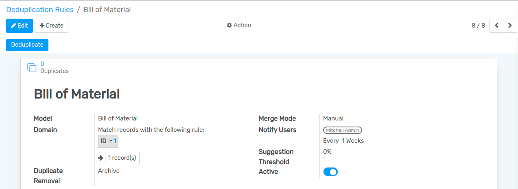Click the 8 / 8 pager counter
Image resolution: width=518 pixels, height=189 pixels.
pyautogui.click(x=478, y=26)
